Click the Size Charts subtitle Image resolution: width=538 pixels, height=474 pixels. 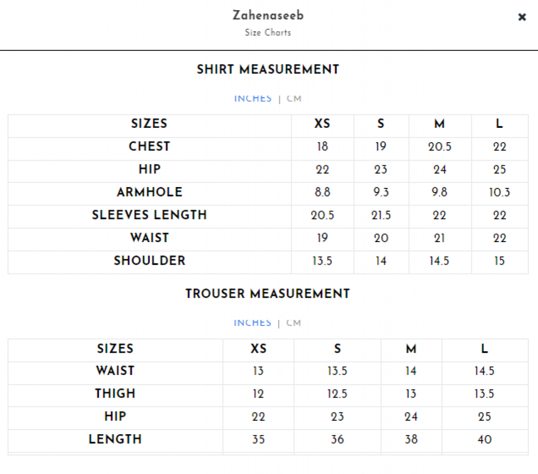(x=268, y=32)
